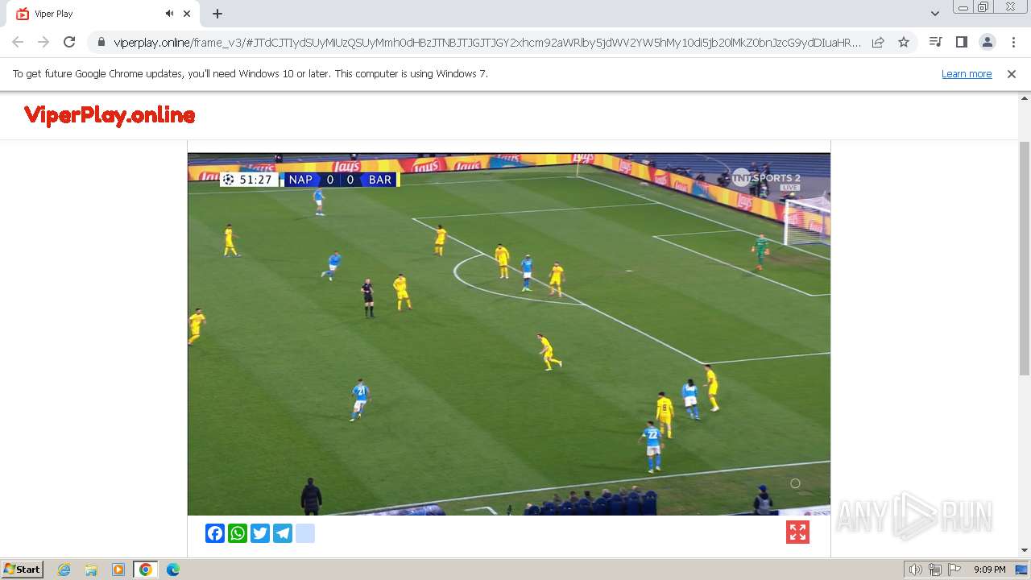The image size is (1031, 580).
Task: Open the system volume tray icon
Action: (916, 570)
